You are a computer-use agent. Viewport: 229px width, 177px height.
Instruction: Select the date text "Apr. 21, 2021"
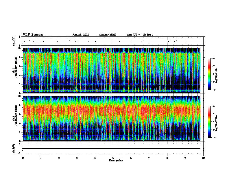[x=81, y=35]
